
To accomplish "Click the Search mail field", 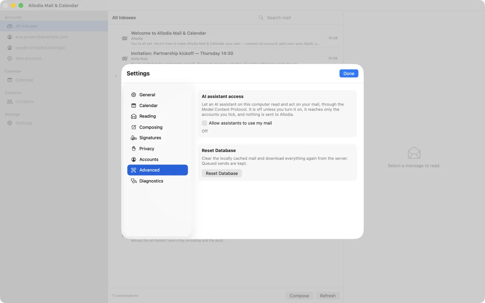I will pos(298,17).
